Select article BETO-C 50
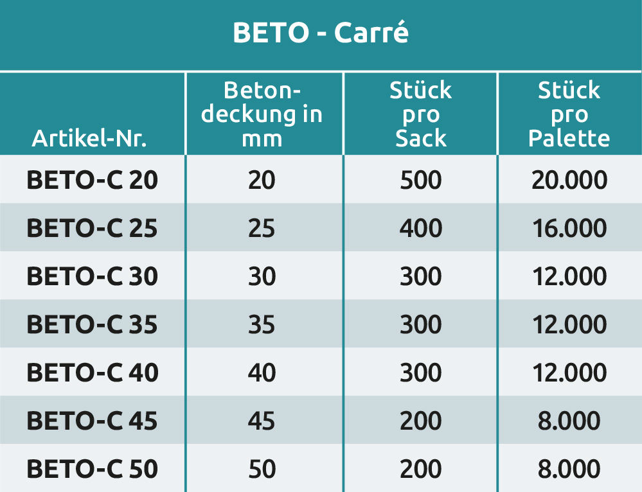The height and width of the screenshot is (492, 642). tap(92, 469)
